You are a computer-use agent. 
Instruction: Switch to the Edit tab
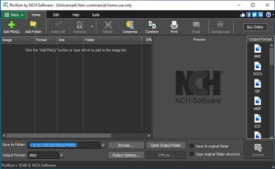[x=56, y=15]
